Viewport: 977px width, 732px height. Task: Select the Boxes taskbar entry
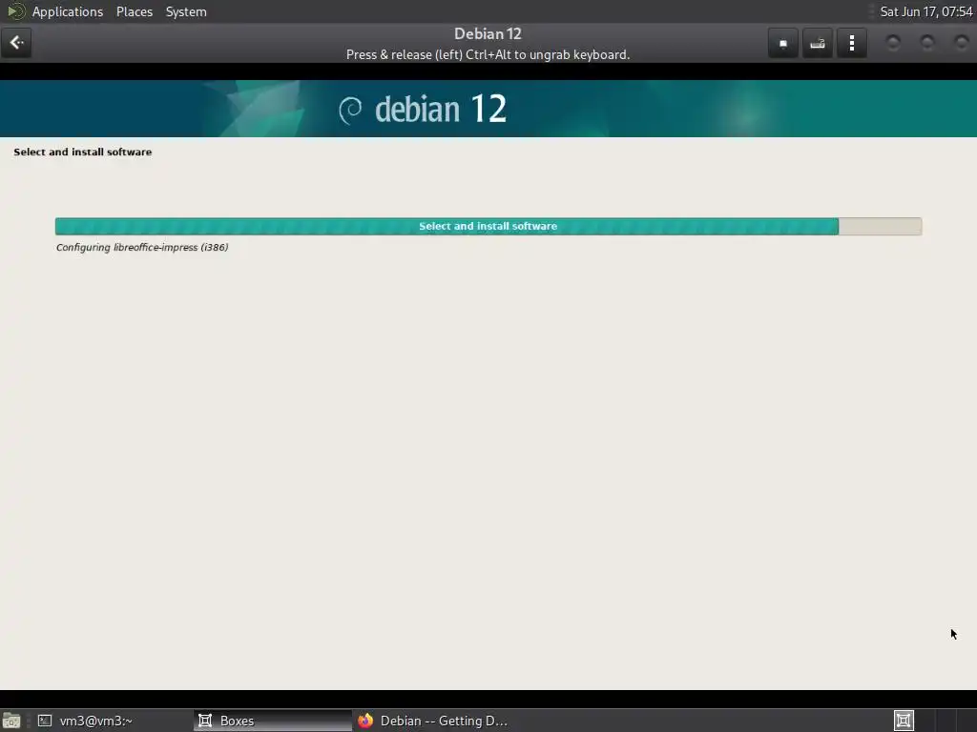[273, 721]
